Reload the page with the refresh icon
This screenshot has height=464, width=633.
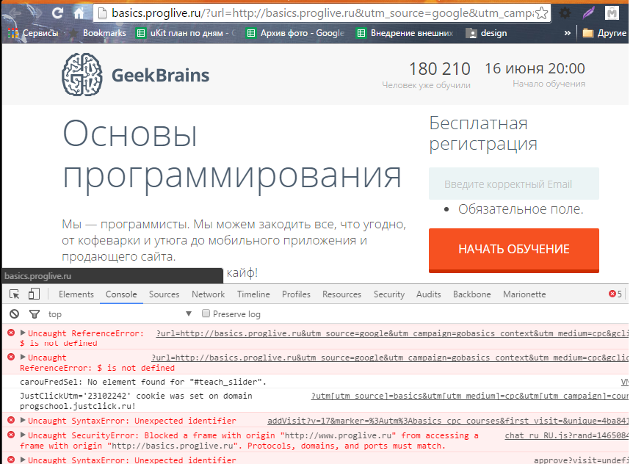pyautogui.click(x=58, y=13)
